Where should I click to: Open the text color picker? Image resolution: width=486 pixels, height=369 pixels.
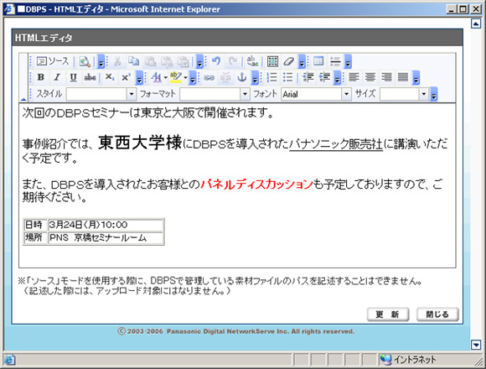pos(158,77)
